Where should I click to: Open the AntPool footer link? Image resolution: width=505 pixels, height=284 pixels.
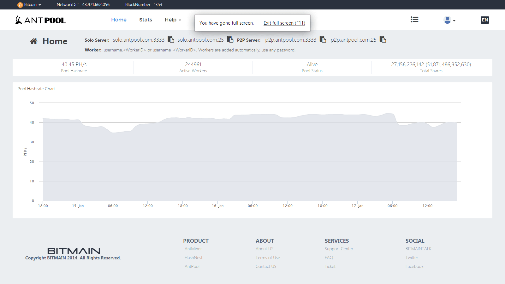pyautogui.click(x=192, y=266)
